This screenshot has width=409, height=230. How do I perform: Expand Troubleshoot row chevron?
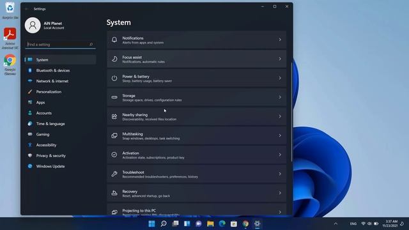coord(280,174)
